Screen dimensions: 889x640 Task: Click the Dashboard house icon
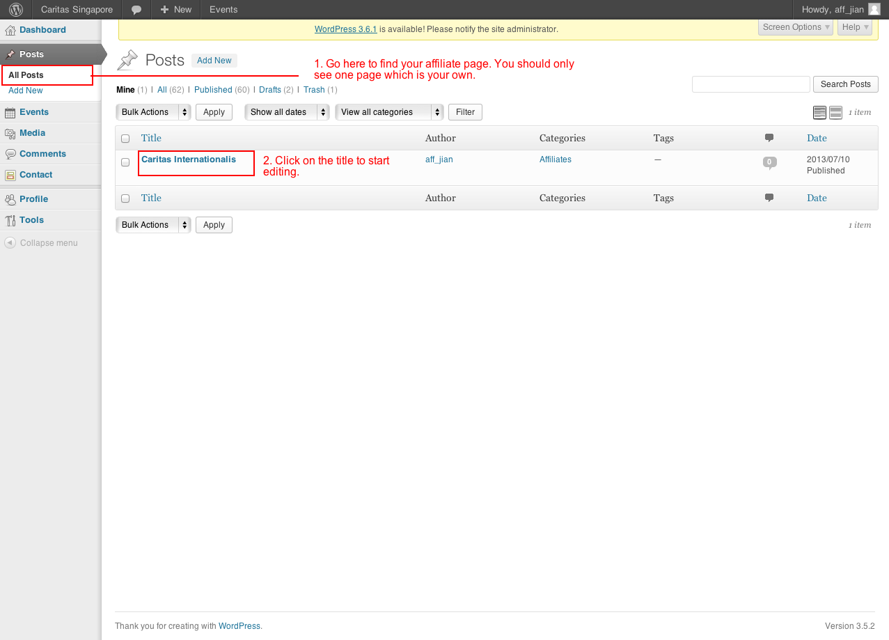pos(10,30)
